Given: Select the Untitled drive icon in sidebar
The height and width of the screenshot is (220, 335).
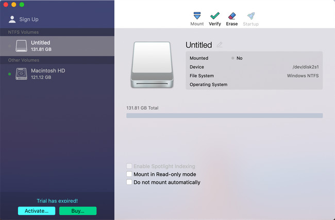Looking at the screenshot, I should [x=21, y=46].
